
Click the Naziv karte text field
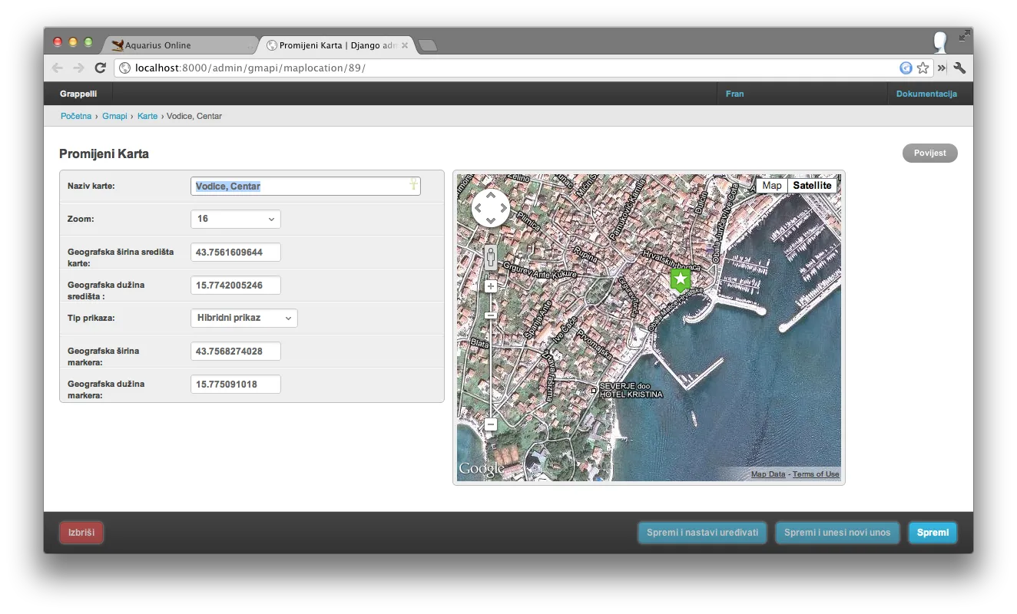tap(305, 187)
